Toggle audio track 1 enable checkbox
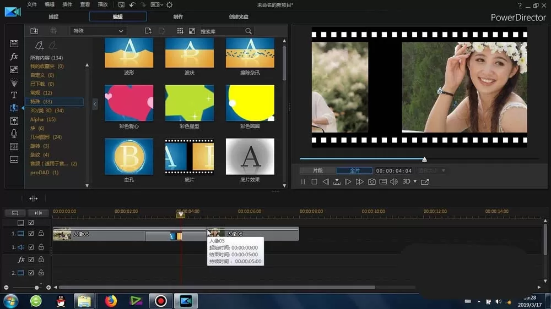 tap(31, 247)
